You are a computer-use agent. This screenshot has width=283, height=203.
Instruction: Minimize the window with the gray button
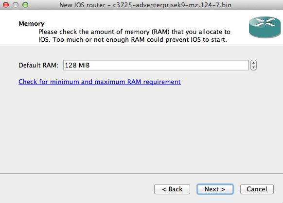pyautogui.click(x=16, y=5)
